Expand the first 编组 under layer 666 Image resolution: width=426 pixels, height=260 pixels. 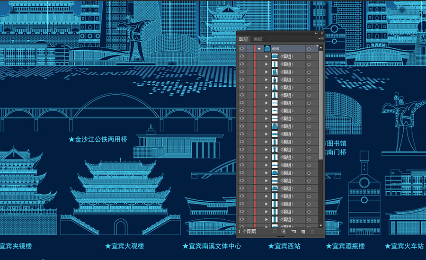point(266,56)
